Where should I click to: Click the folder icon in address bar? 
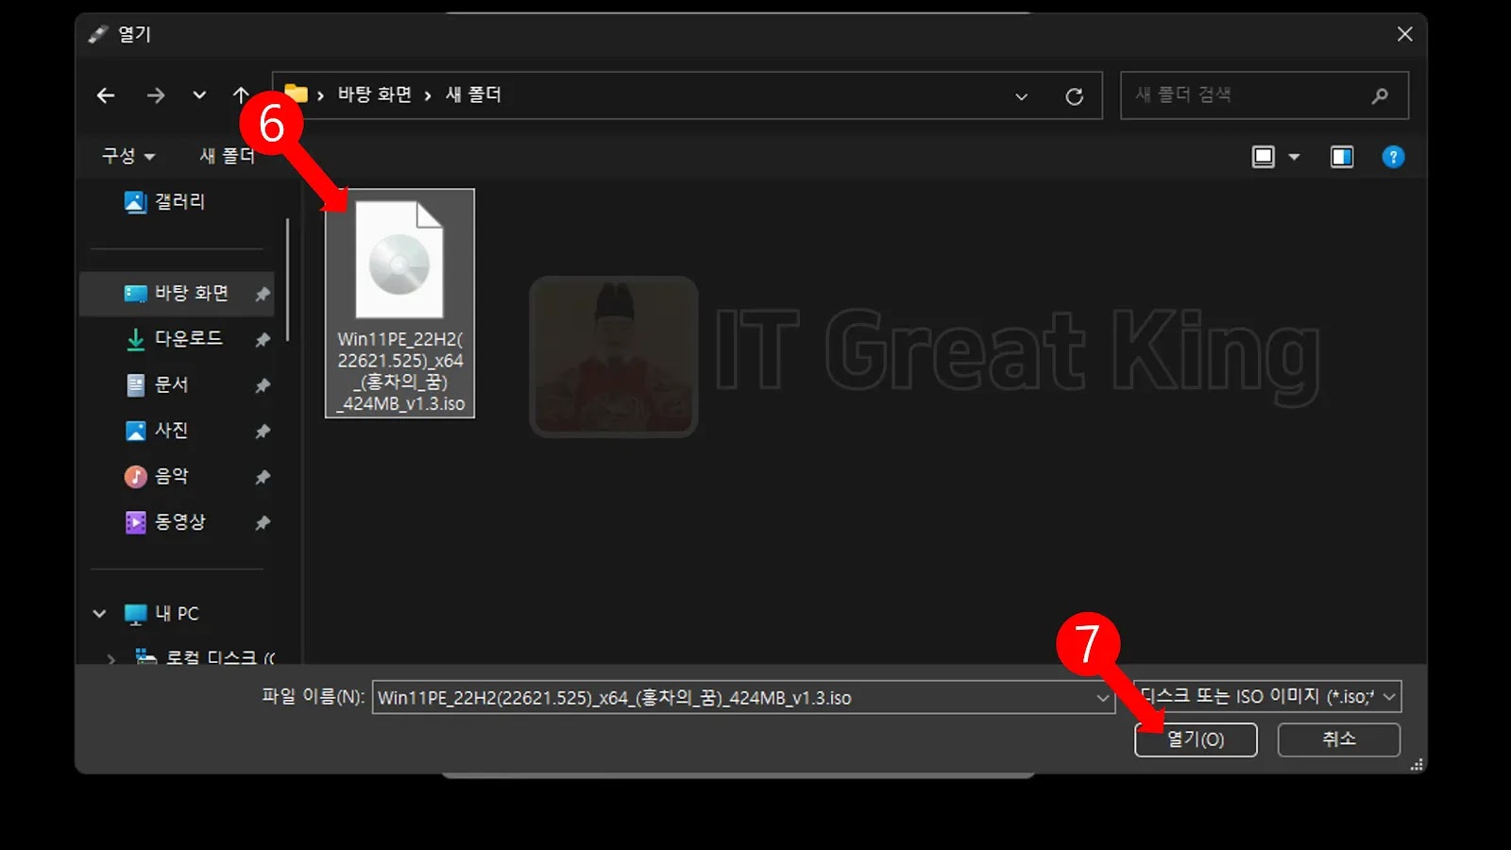point(297,93)
